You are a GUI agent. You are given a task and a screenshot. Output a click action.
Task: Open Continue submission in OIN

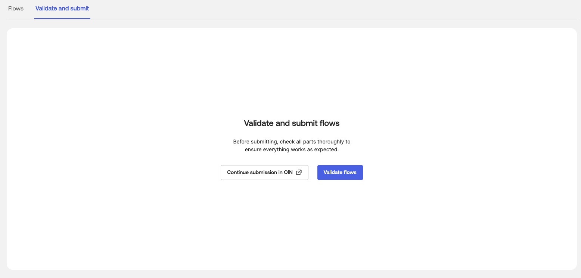pos(264,173)
